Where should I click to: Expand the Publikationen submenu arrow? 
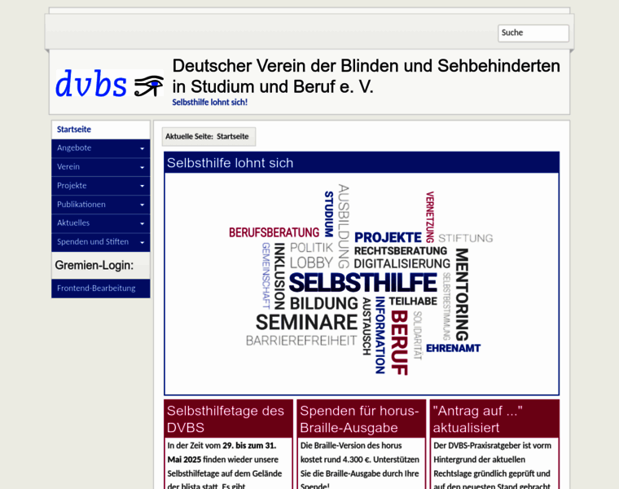pos(142,205)
